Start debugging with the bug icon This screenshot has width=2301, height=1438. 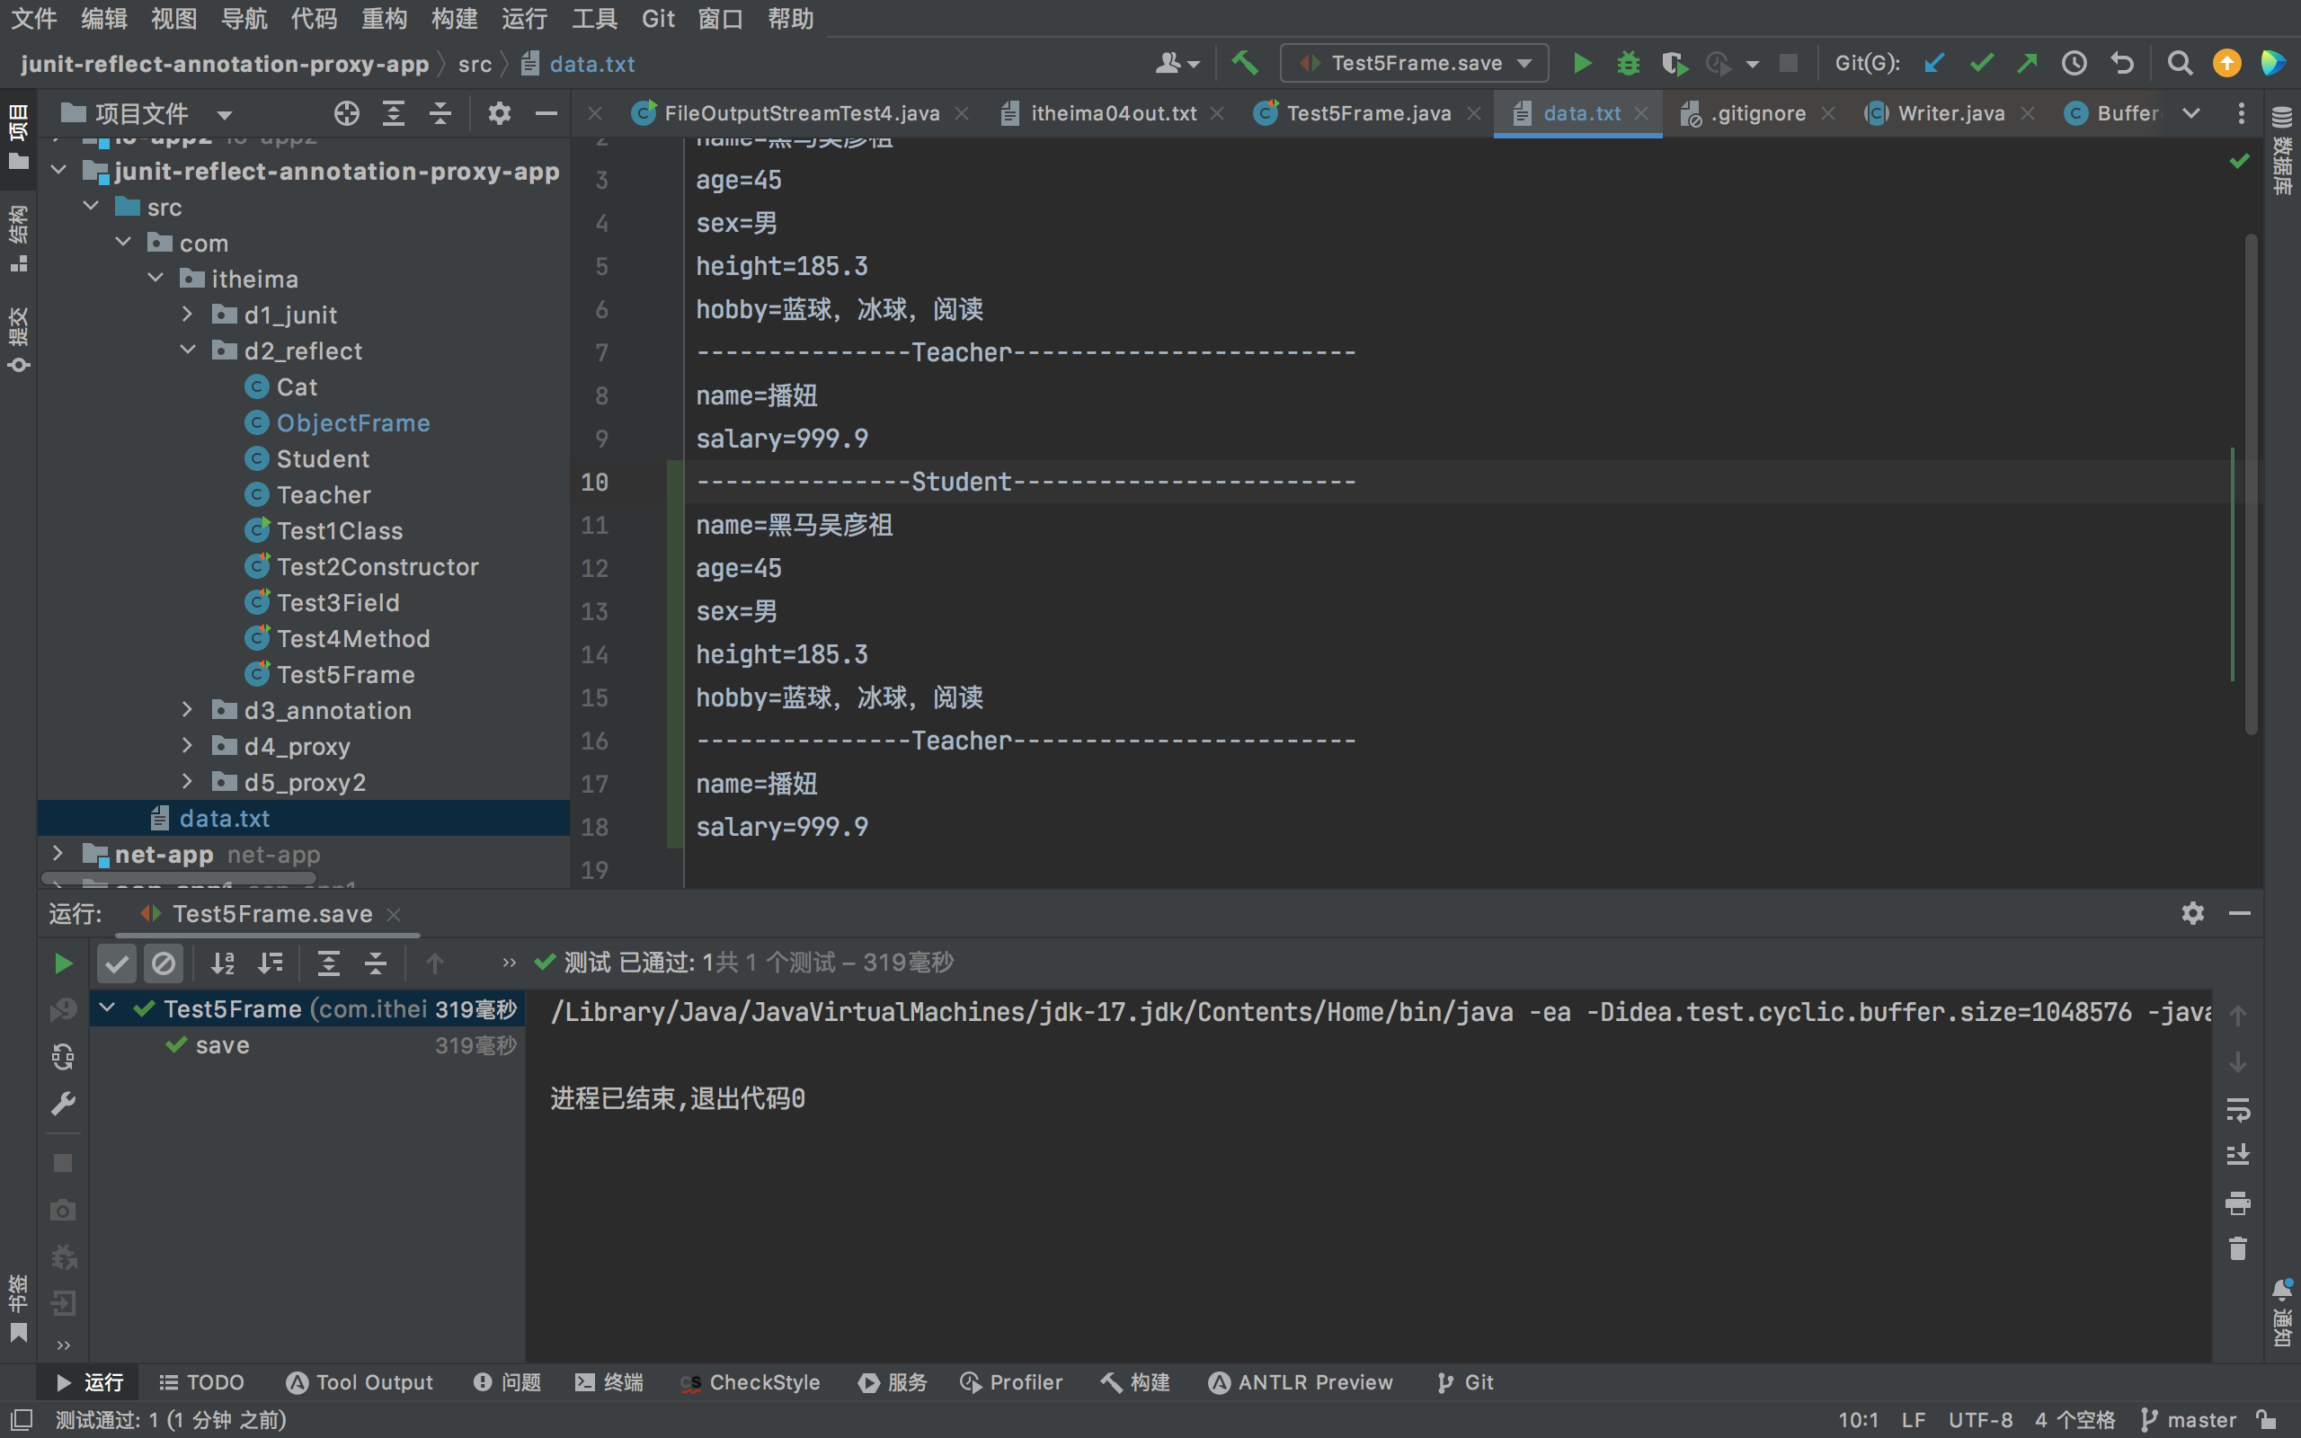[1628, 64]
